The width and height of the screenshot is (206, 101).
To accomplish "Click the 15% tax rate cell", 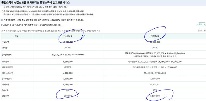I will coord(155,90).
